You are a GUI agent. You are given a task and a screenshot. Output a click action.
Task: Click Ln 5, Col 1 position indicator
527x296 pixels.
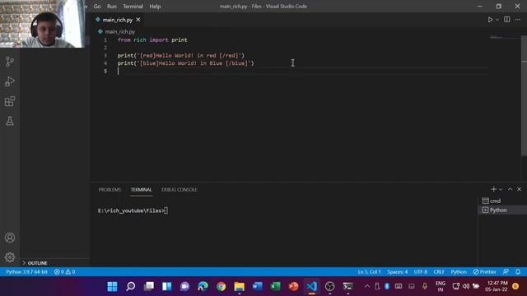(x=369, y=272)
